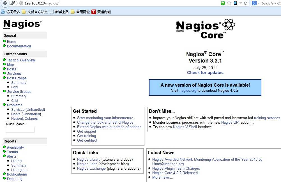Viewport: 281px width, 182px height.
Task: Click Check for updates link
Action: point(205,73)
